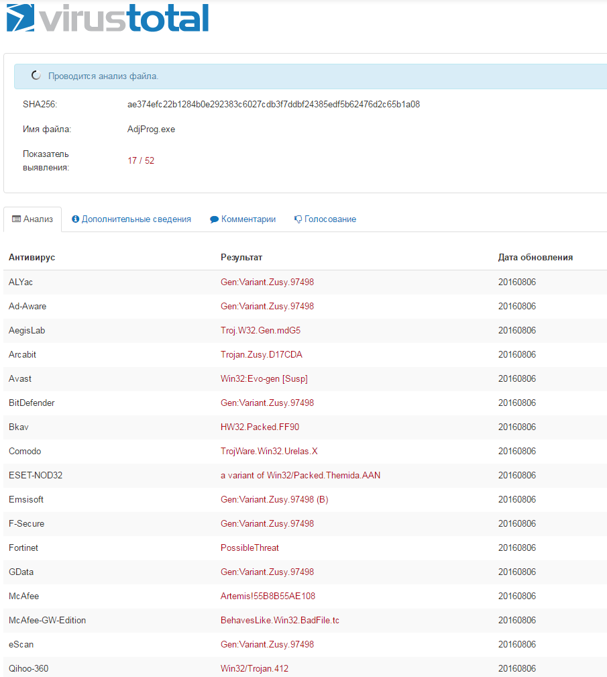
Task: Click the Qihoo-360 antivirus name
Action: click(28, 669)
